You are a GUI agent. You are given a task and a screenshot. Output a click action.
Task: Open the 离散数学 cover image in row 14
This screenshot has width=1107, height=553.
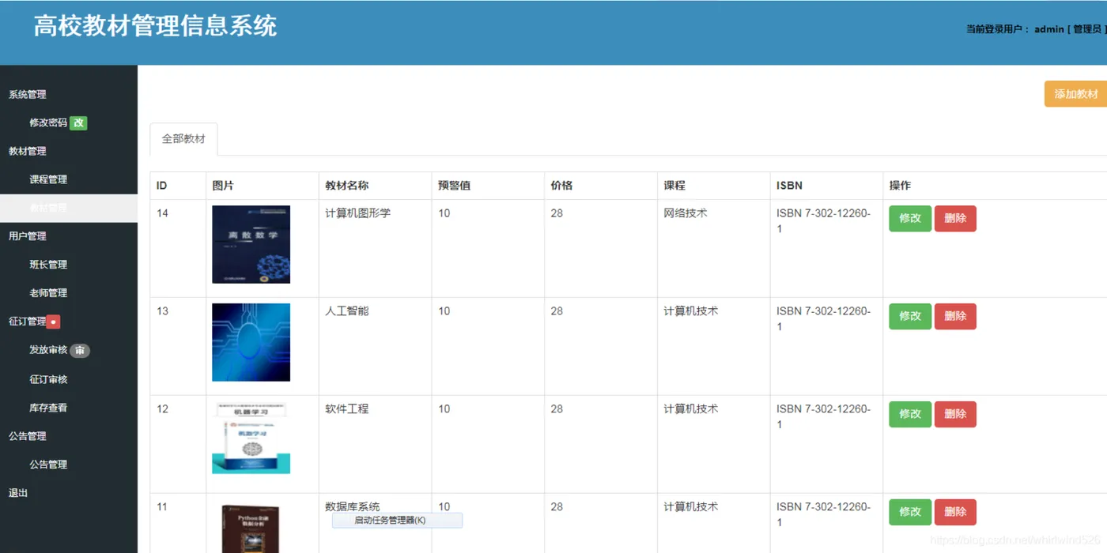(251, 244)
